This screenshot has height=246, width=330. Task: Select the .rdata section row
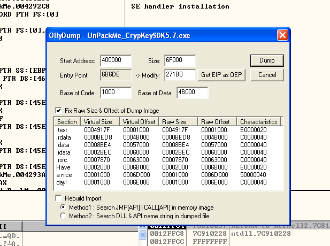(168, 137)
